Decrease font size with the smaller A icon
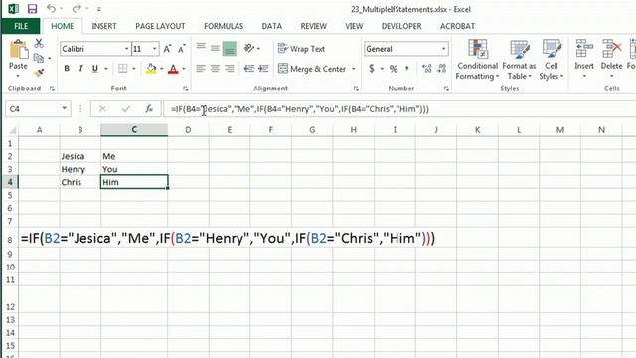Viewport: 636px width, 358px height. pyautogui.click(x=181, y=49)
